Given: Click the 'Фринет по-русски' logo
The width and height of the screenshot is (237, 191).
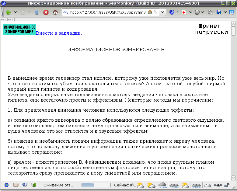Looking at the screenshot, I should (211, 29).
